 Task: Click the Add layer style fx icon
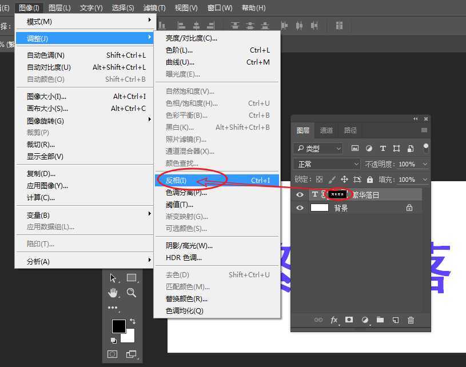(334, 320)
